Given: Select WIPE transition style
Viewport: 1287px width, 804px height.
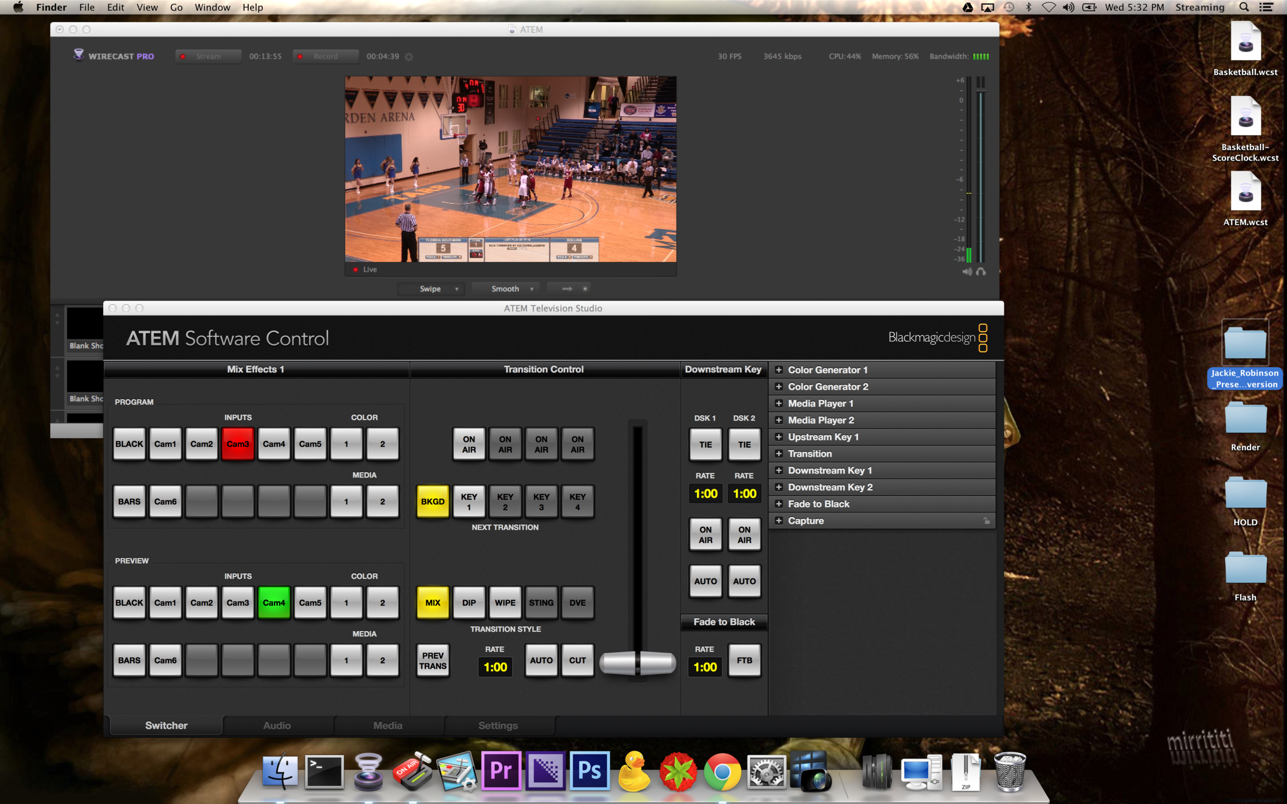Looking at the screenshot, I should pos(505,603).
